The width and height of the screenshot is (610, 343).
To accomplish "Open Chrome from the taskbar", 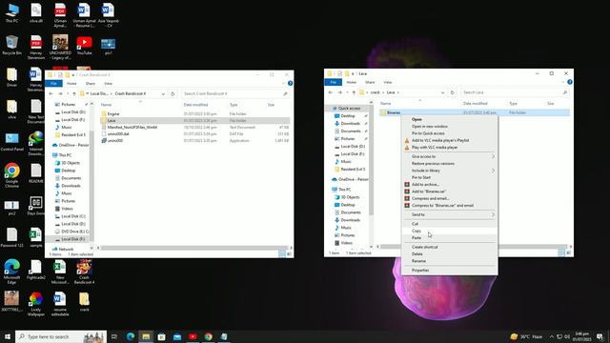I will [208, 336].
